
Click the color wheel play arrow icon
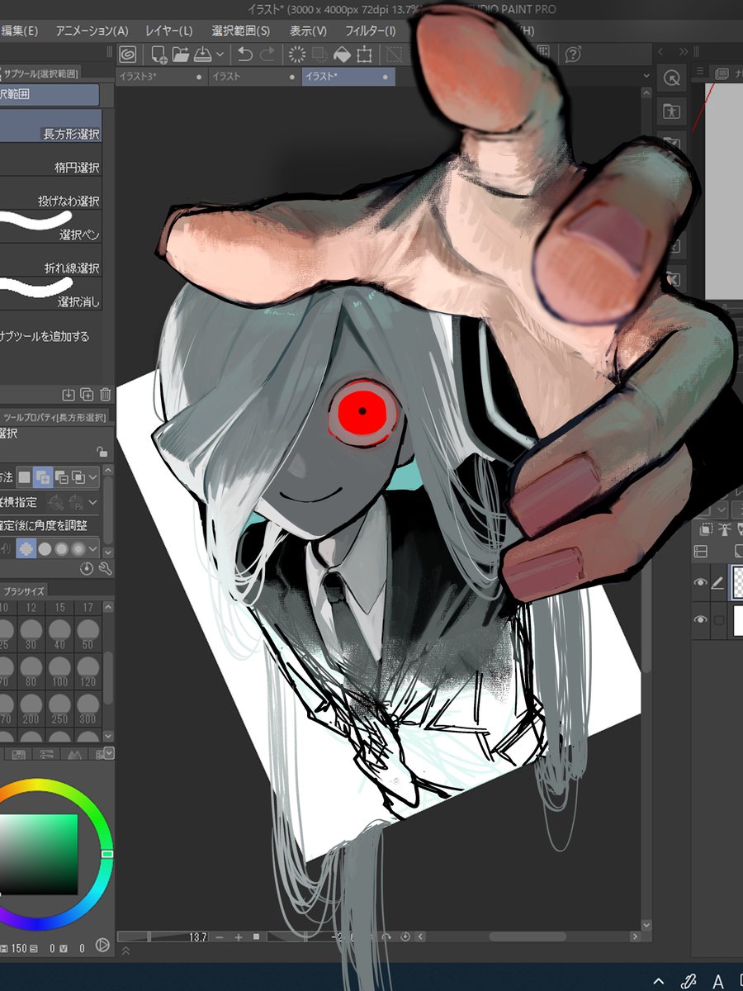pyautogui.click(x=103, y=946)
